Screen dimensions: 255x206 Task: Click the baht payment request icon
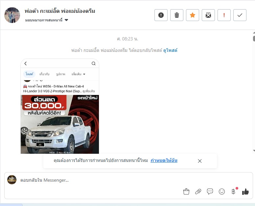pos(234,192)
